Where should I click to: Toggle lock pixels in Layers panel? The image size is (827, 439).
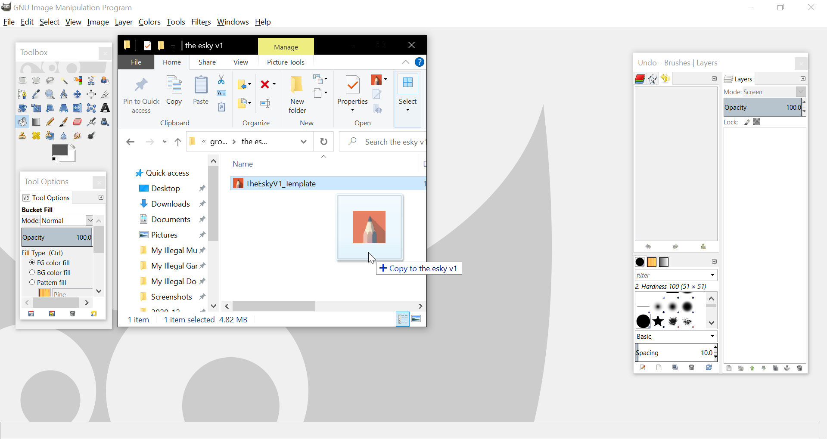pyautogui.click(x=747, y=122)
